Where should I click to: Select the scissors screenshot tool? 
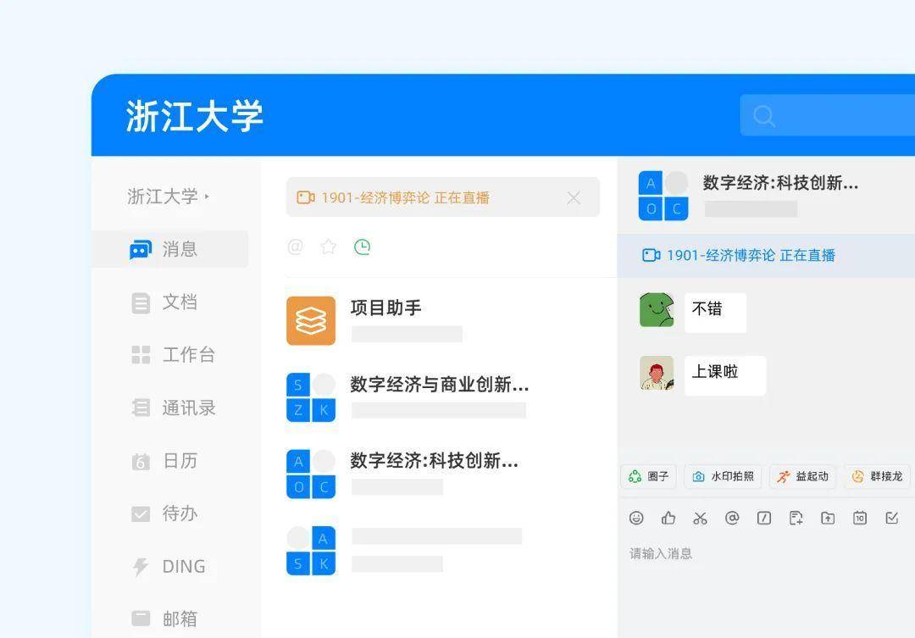tap(701, 518)
